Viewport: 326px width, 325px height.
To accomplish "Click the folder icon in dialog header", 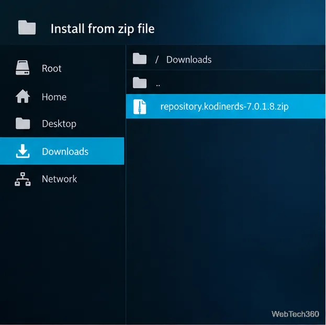I will tap(27, 27).
